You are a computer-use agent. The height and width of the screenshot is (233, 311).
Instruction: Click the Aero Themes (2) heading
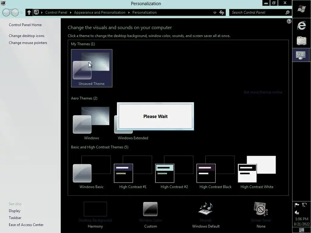pos(84,98)
